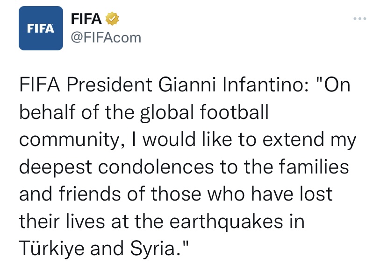Viewport: 387px width, 264px height.
Task: Click the FIFA display name
Action: pyautogui.click(x=86, y=19)
